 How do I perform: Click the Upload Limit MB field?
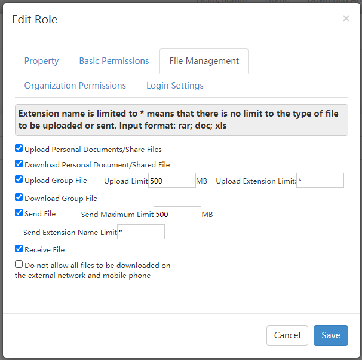[x=171, y=180]
